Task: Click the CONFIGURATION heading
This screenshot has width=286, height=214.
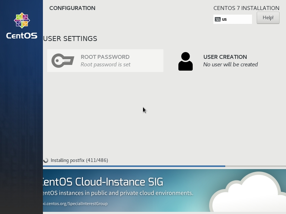Action: click(x=72, y=8)
